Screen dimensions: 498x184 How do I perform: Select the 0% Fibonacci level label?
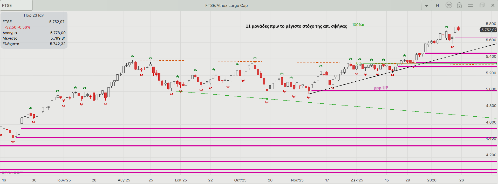359,63
